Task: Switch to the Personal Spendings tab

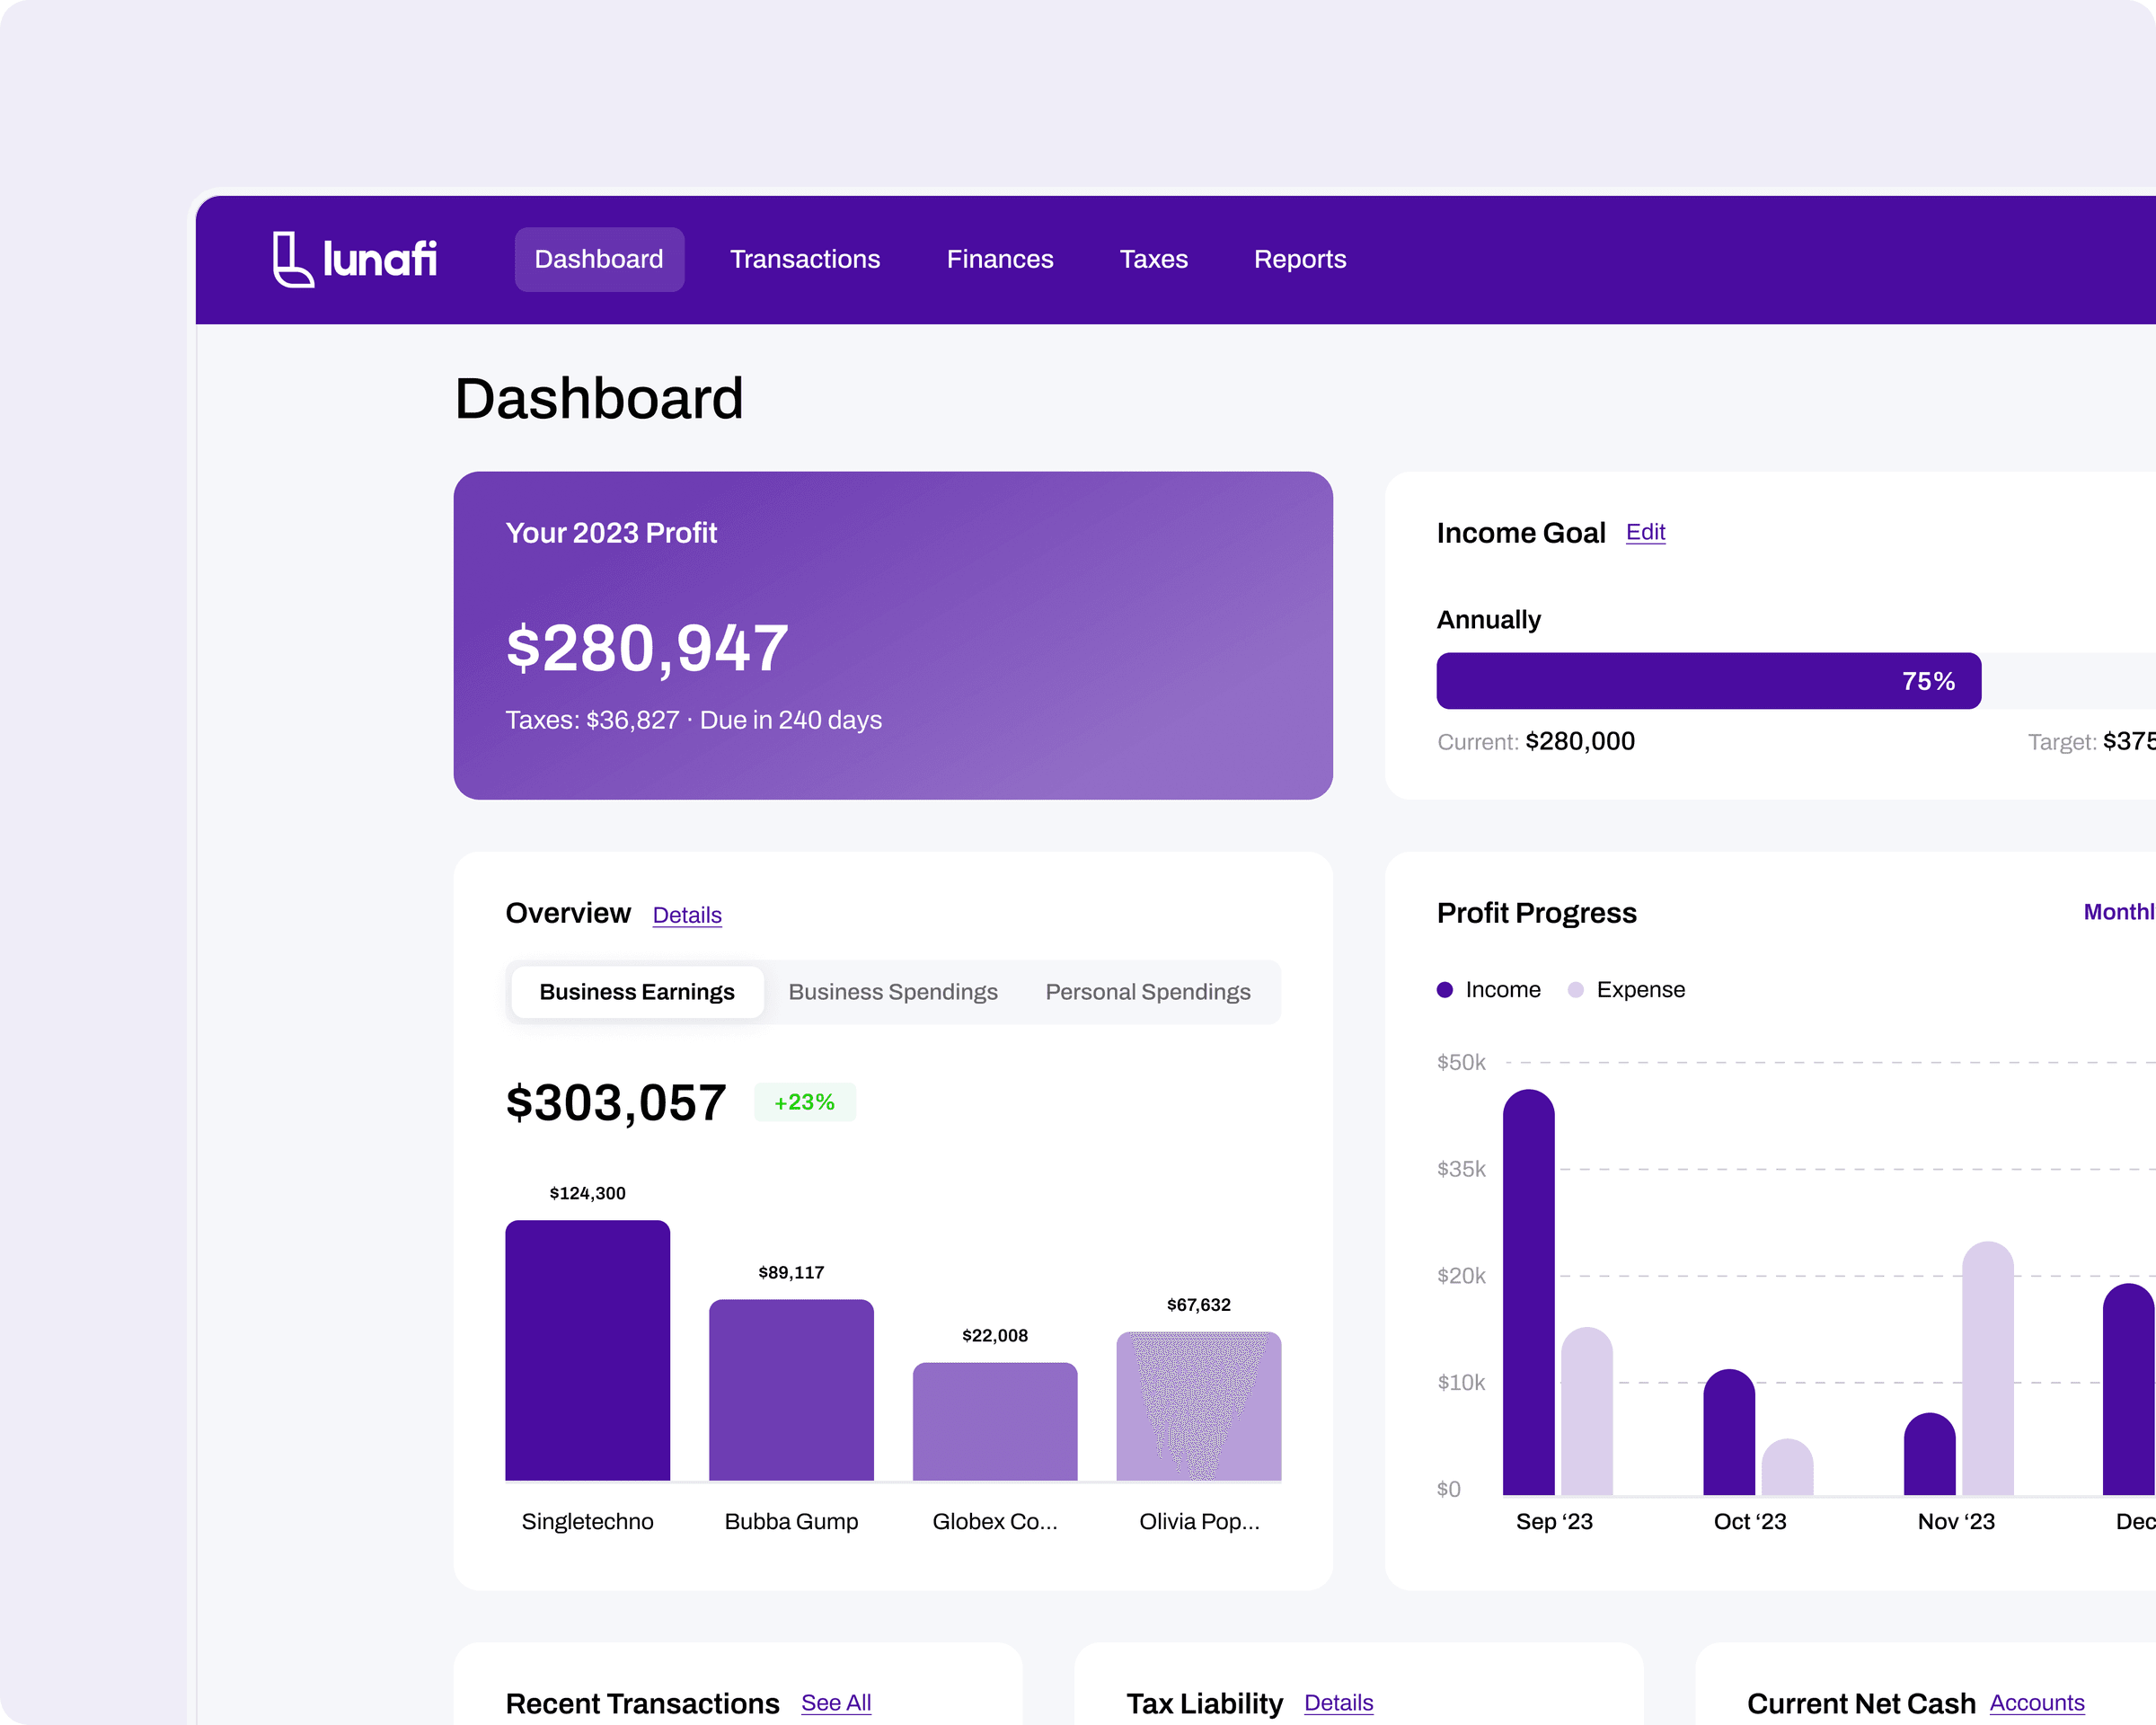Action: tap(1148, 992)
